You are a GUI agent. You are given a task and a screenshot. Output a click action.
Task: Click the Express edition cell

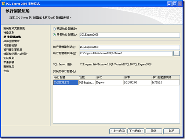[109, 83]
